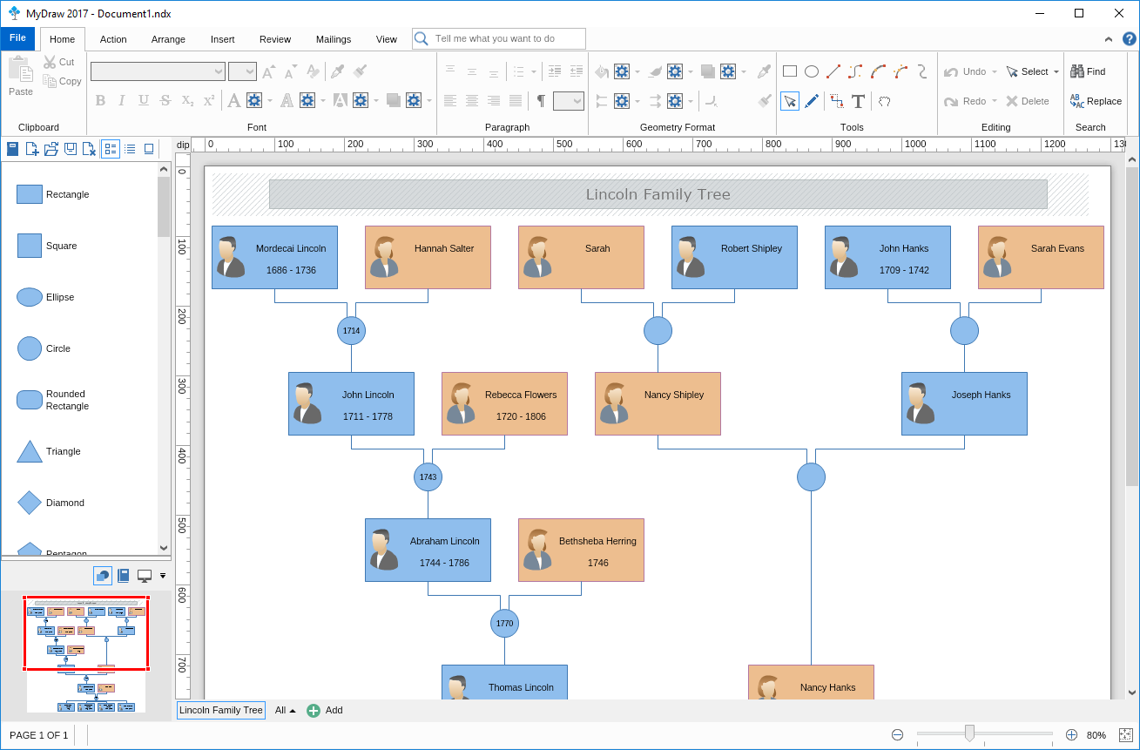Expand the Undo history dropdown arrow
Screen dimensions: 1140x750
click(x=995, y=72)
